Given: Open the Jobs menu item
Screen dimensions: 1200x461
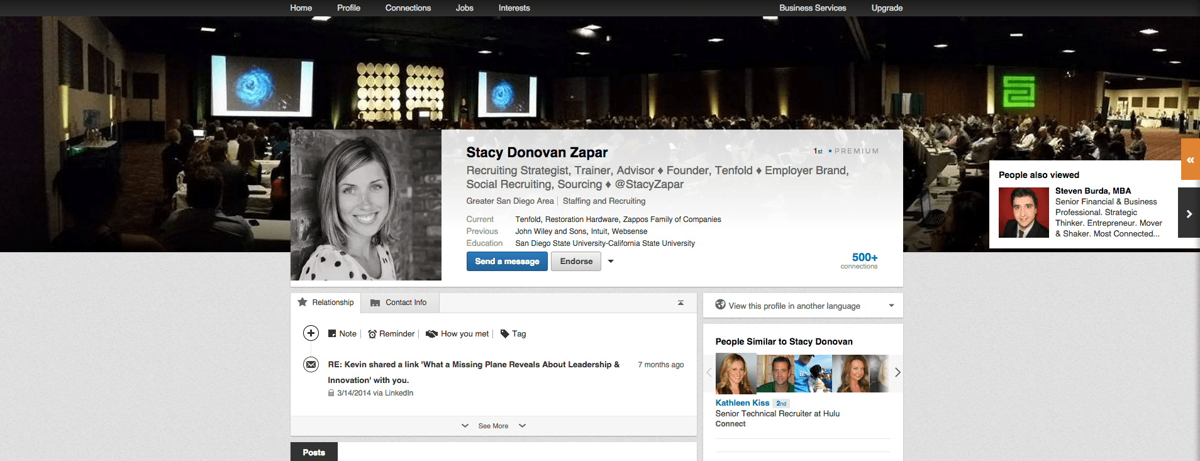Looking at the screenshot, I should click(464, 8).
